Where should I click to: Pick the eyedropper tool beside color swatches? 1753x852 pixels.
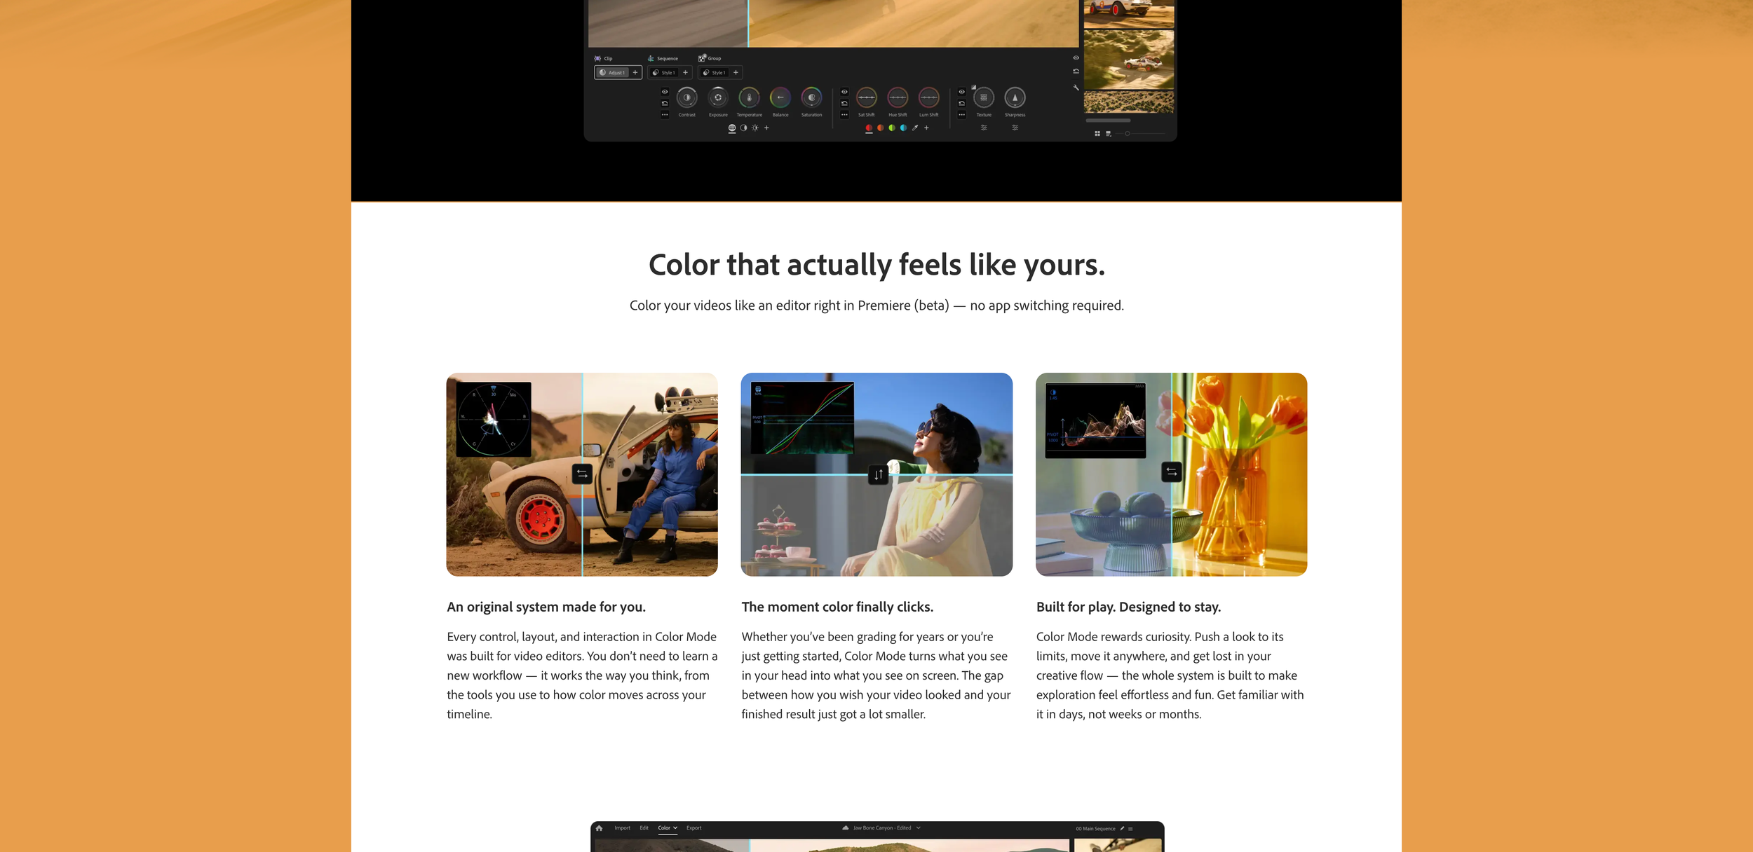click(915, 128)
